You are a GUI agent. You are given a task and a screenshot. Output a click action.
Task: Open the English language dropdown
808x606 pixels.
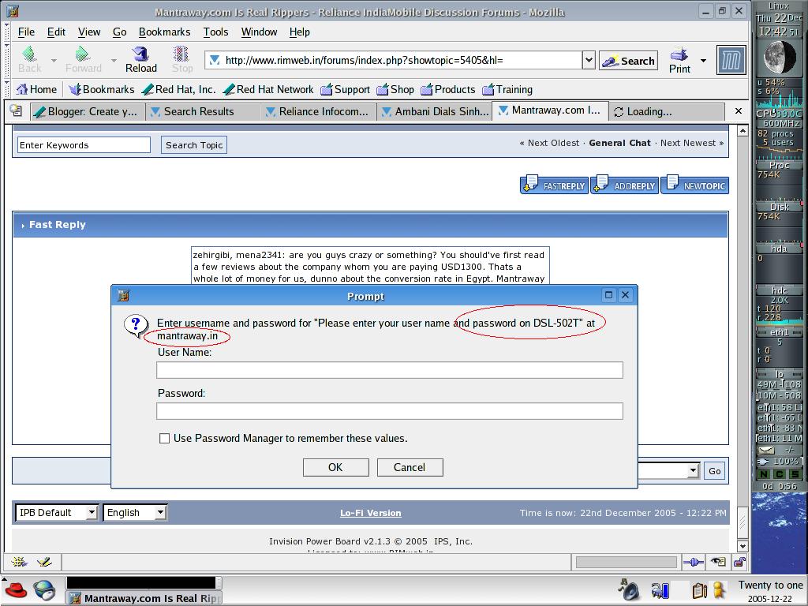click(x=135, y=513)
